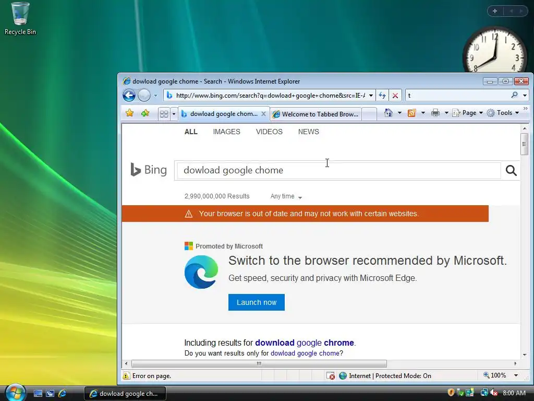Expand command bar overflow chevron
The image size is (534, 401).
pyautogui.click(x=526, y=109)
